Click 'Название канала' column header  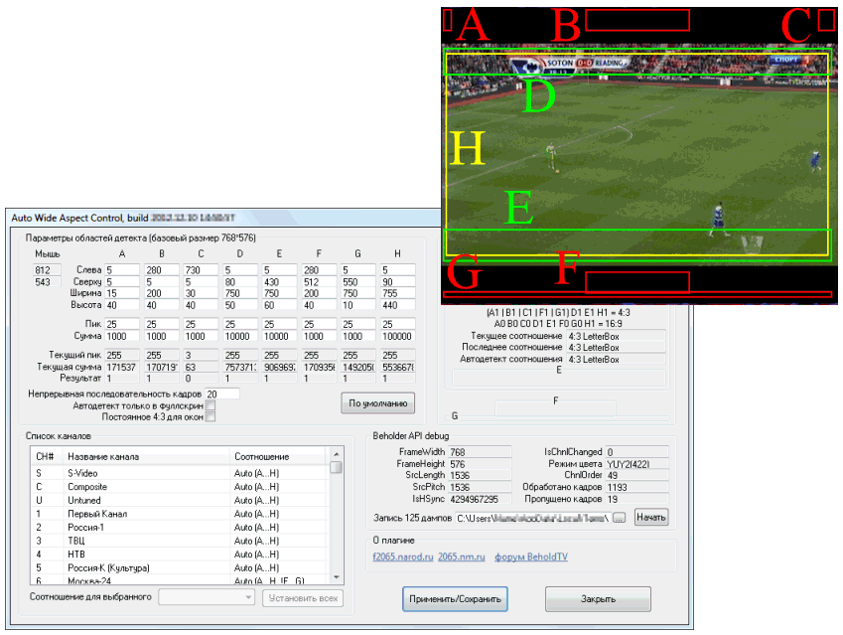coord(103,456)
